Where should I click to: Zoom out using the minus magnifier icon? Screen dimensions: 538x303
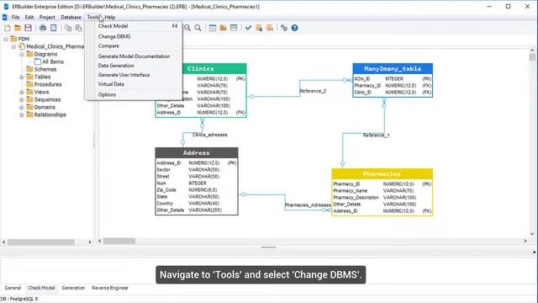(187, 28)
